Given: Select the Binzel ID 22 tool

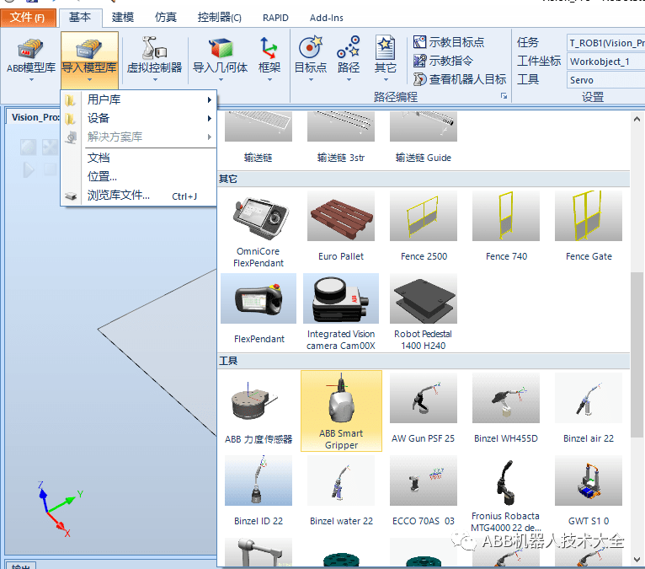Looking at the screenshot, I should click(259, 491).
